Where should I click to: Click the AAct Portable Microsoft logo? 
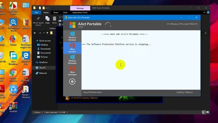click(73, 25)
